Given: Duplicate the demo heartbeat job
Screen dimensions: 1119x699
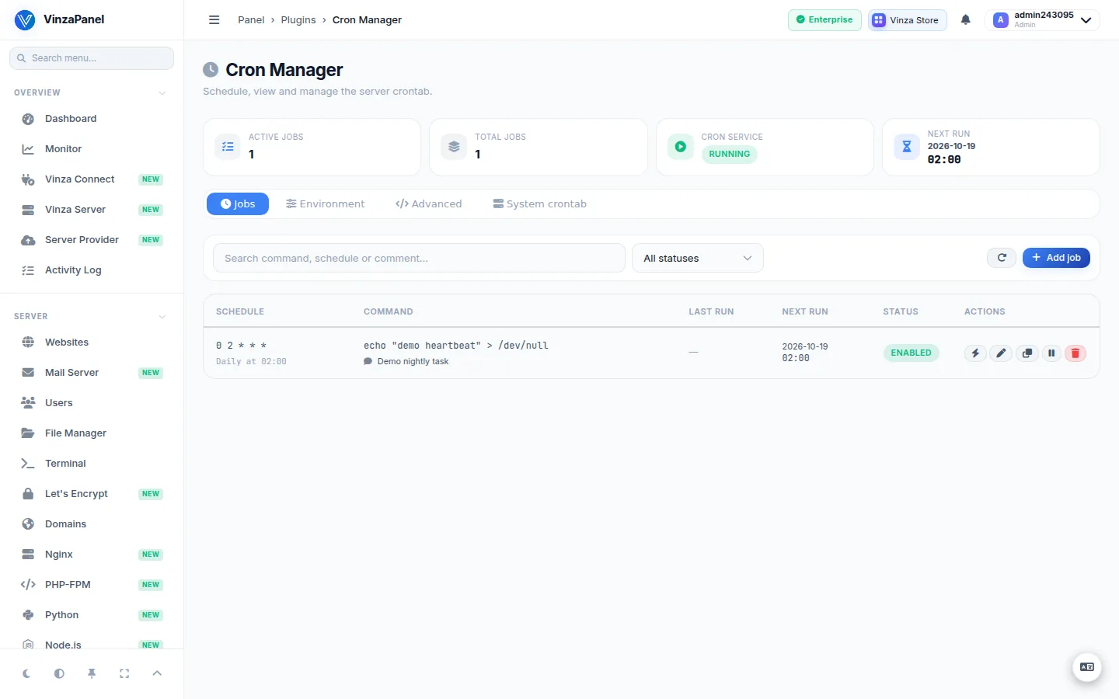Looking at the screenshot, I should pyautogui.click(x=1027, y=353).
